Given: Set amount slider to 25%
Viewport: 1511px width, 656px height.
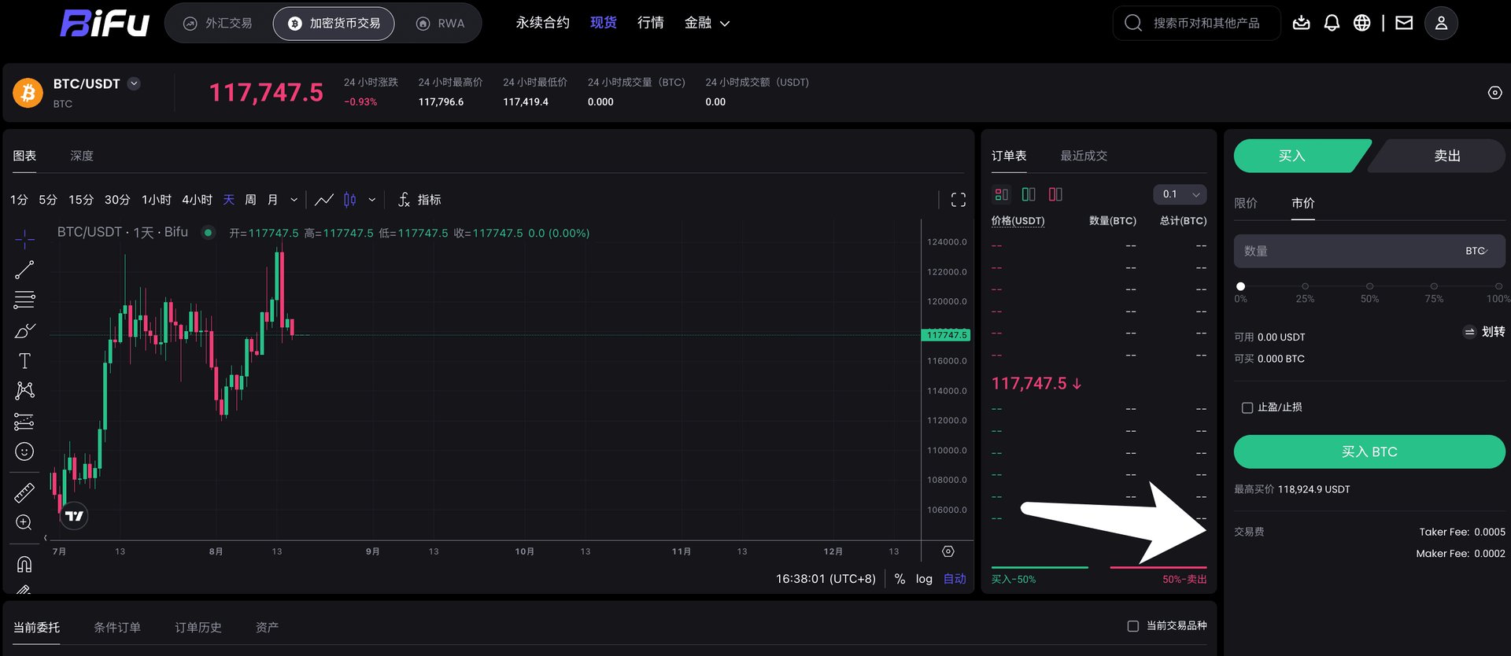Looking at the screenshot, I should (1305, 286).
